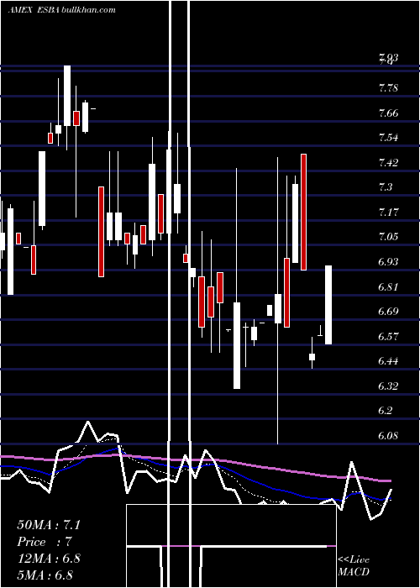
Task: Click the 7.3 price axis label
Action: 386,186
